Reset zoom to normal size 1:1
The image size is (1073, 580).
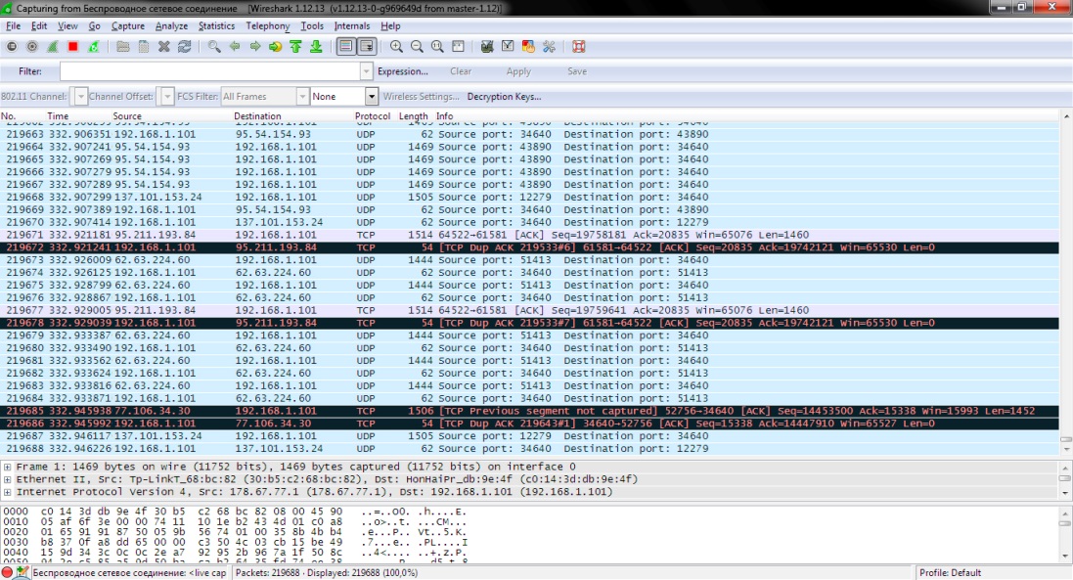[437, 47]
